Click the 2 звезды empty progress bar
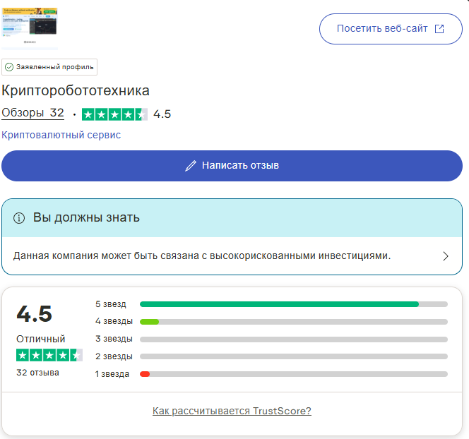 (294, 356)
